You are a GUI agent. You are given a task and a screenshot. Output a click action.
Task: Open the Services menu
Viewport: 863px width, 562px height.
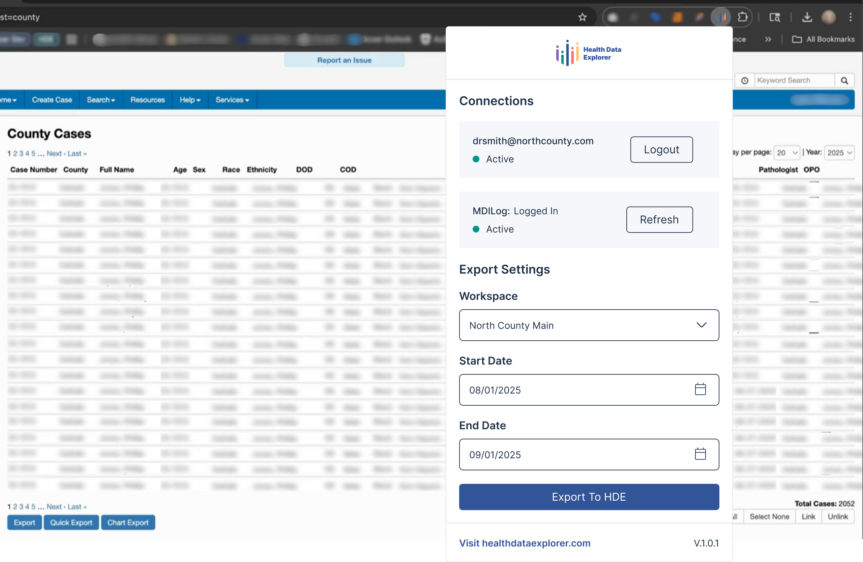point(232,100)
